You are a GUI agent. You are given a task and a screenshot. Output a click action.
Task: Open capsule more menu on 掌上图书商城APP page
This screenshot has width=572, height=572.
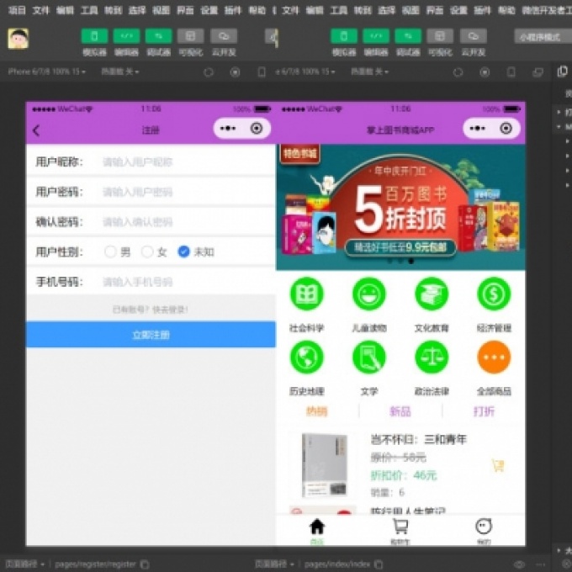(478, 129)
